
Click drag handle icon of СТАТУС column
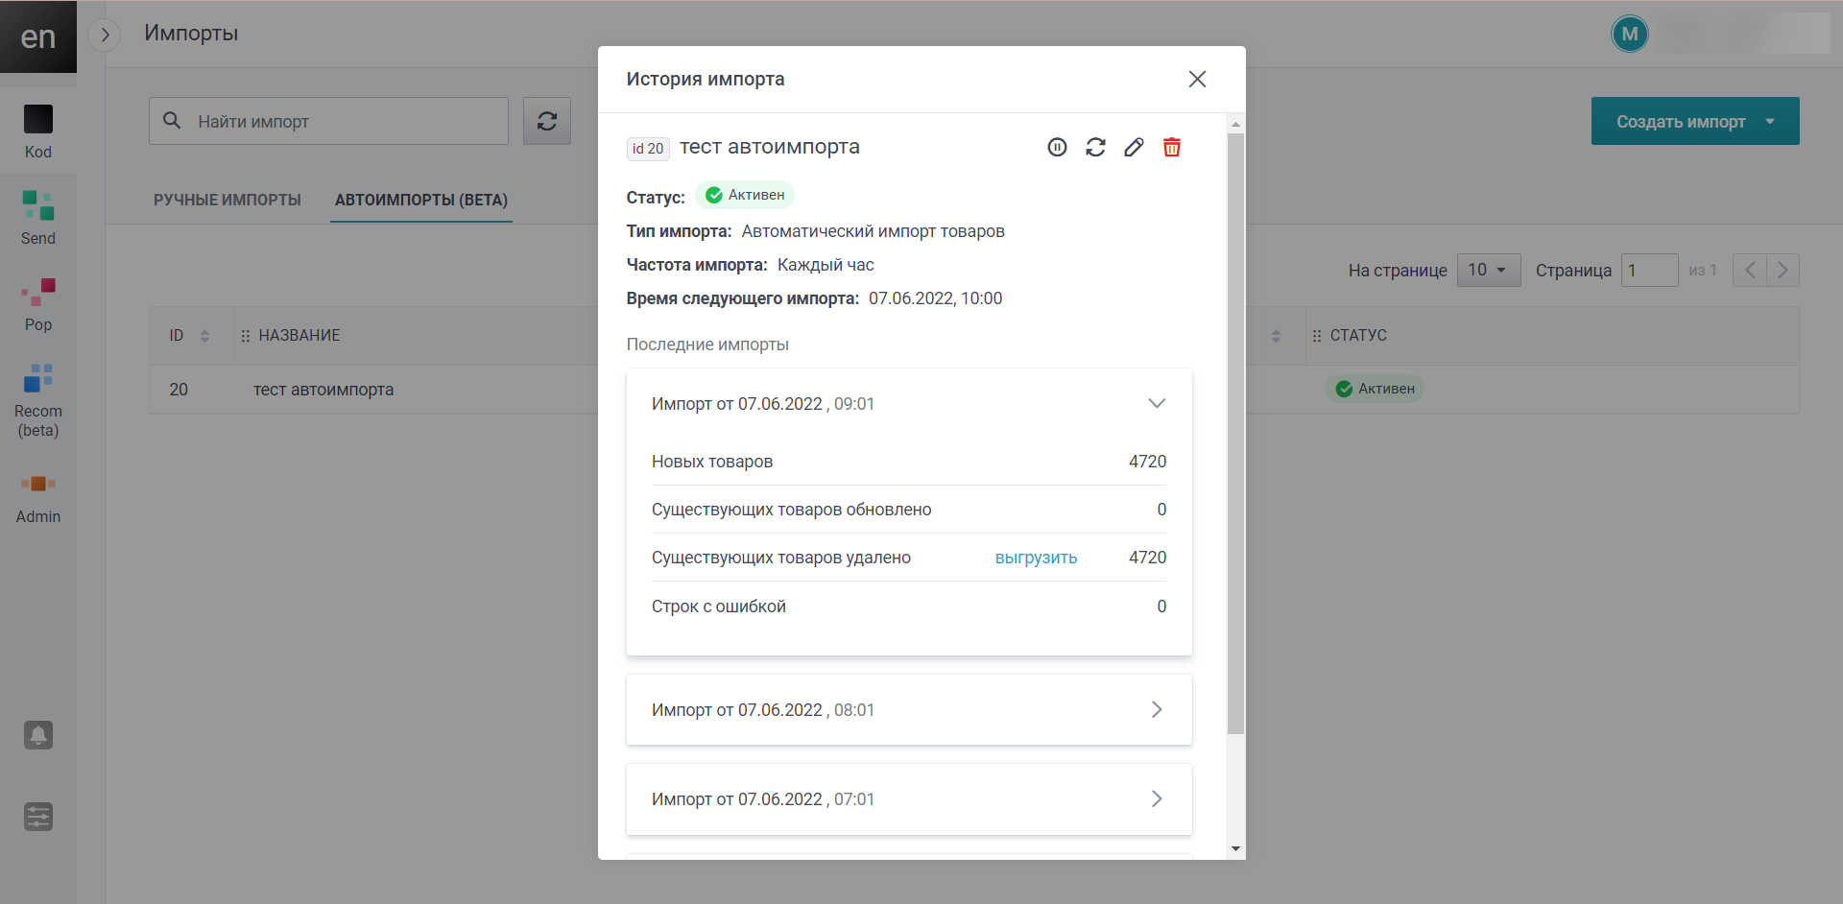(1317, 336)
